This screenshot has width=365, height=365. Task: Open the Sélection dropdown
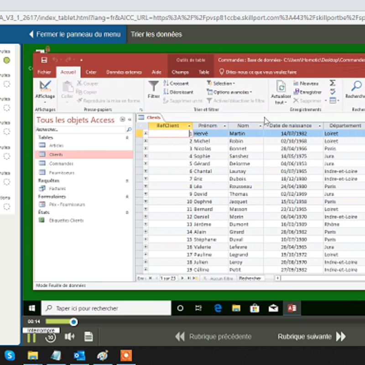click(221, 83)
